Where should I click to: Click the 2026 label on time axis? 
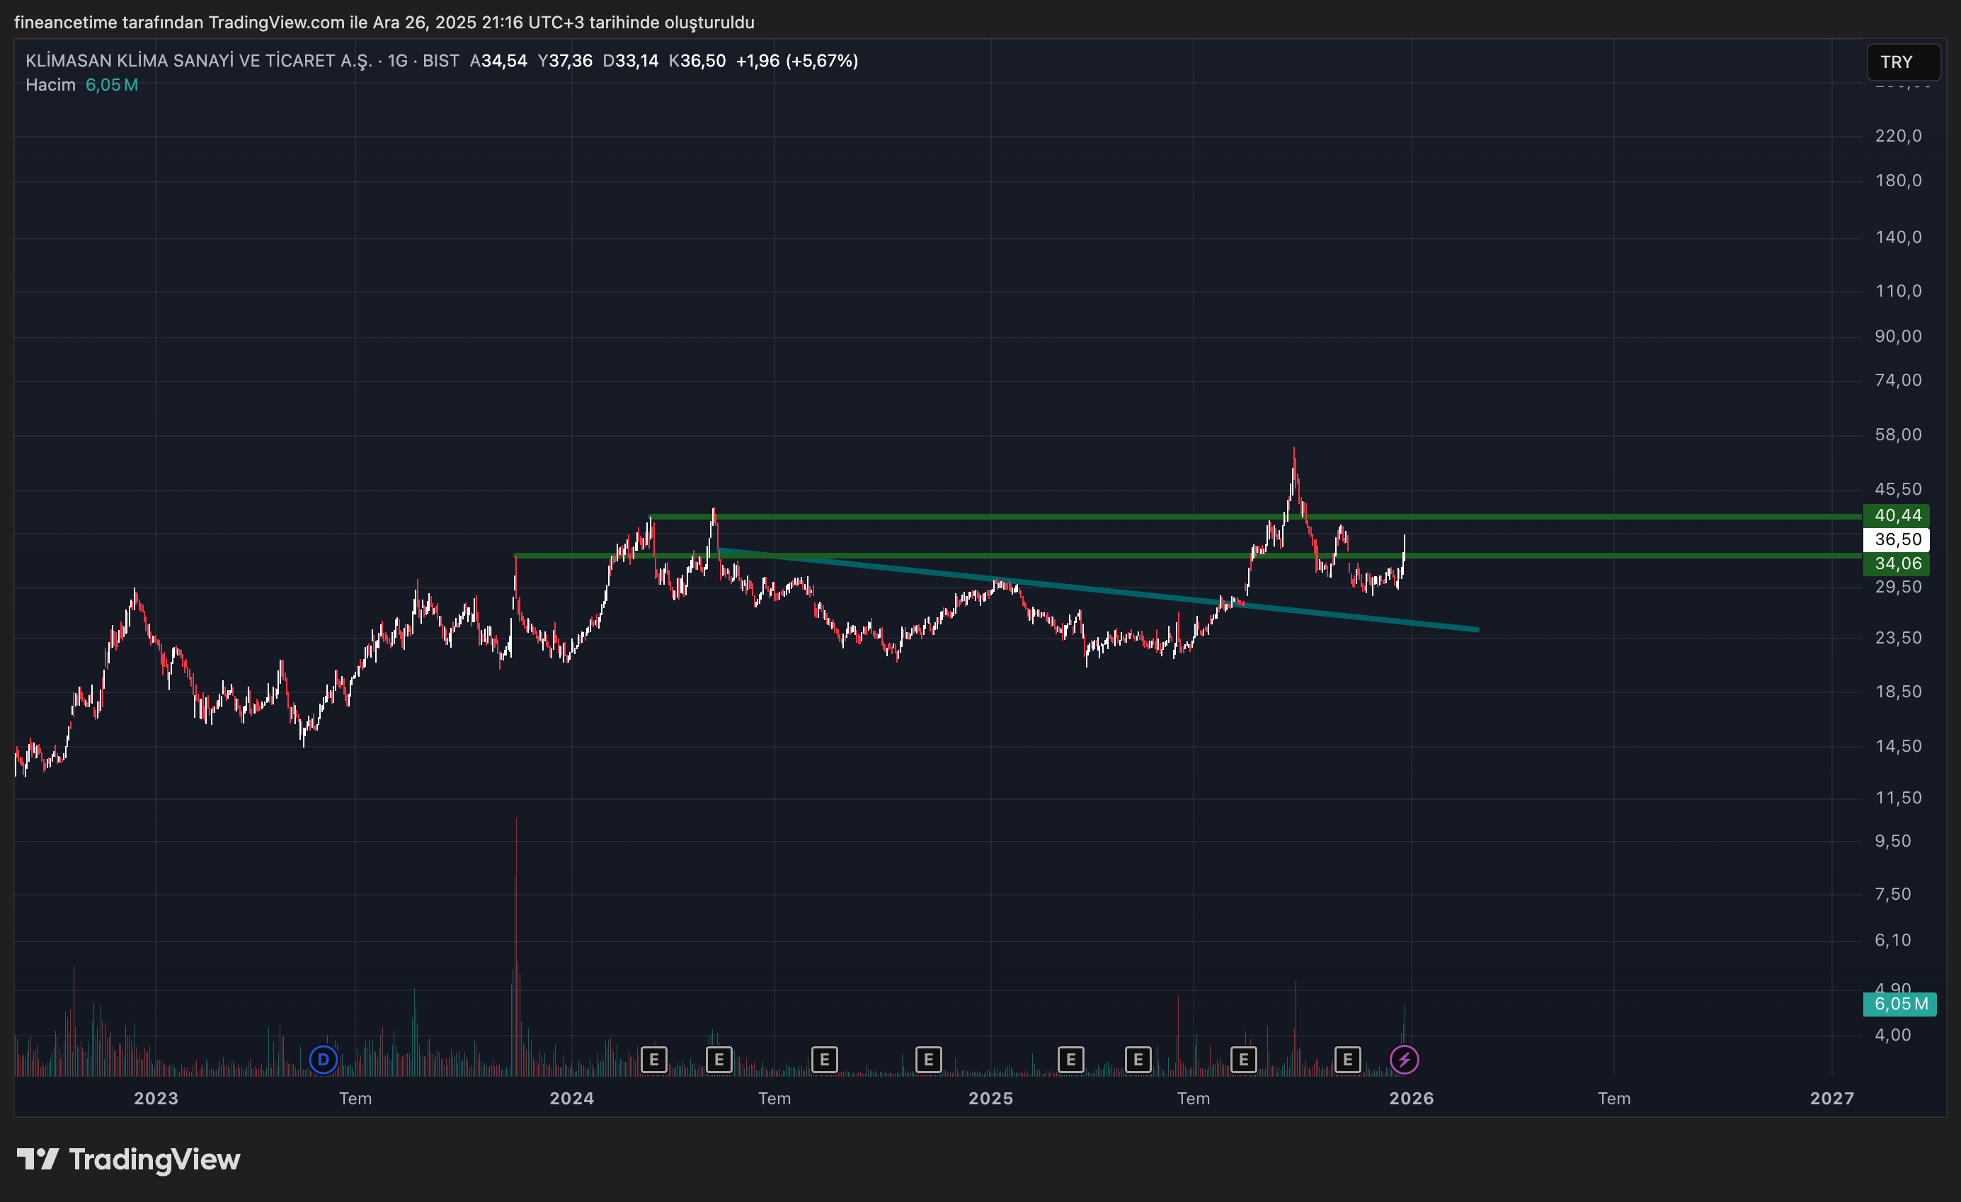(1411, 1099)
